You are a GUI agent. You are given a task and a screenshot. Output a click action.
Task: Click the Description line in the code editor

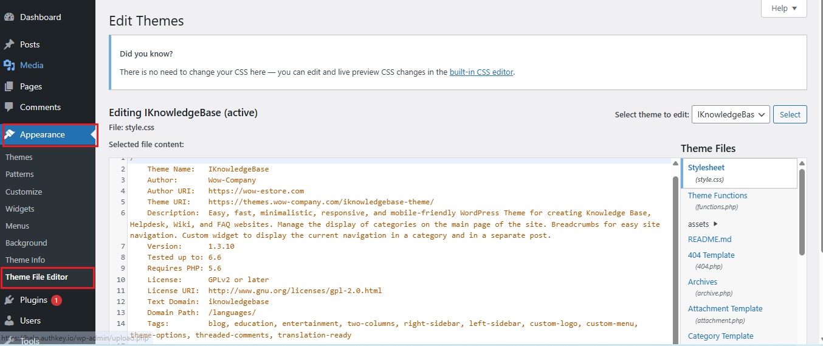click(x=395, y=224)
